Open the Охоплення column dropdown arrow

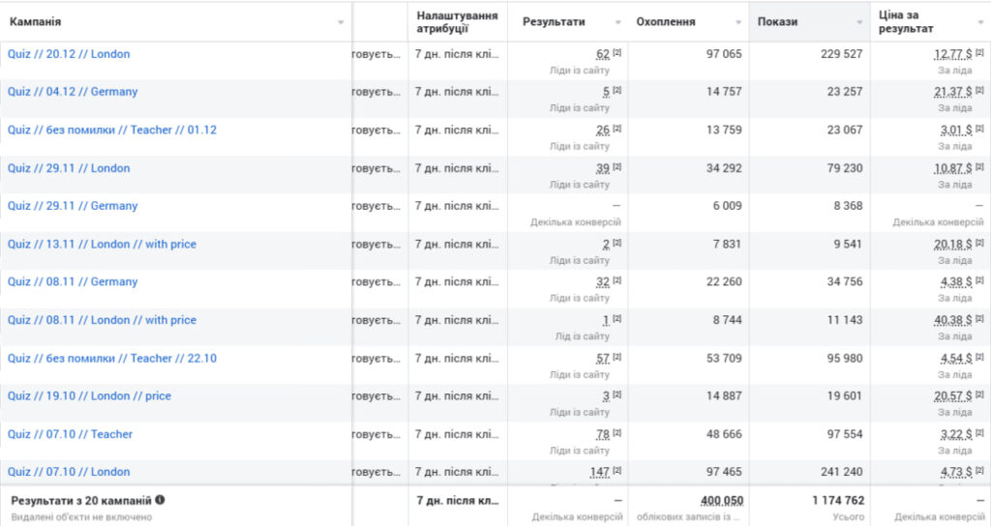739,22
